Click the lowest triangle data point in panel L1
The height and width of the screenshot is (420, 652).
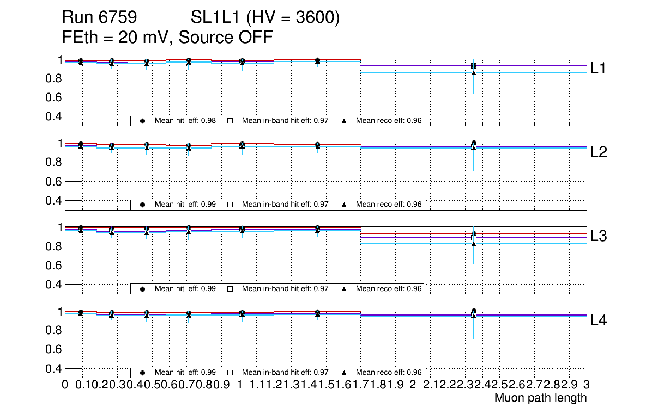pos(474,73)
